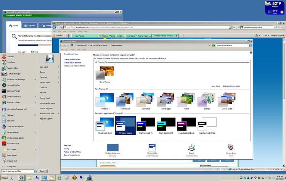This screenshot has width=286, height=181.
Task: Expand Windows Live Messenger submenu arrow
Action: click(36, 79)
